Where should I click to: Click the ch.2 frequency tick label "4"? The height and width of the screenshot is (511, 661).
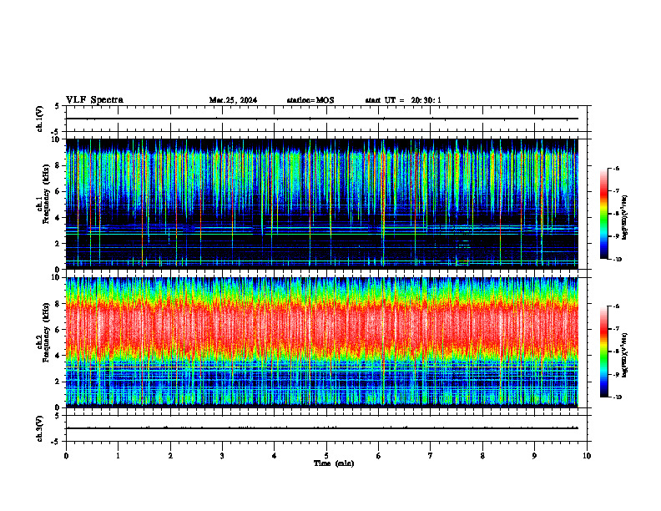(58, 356)
